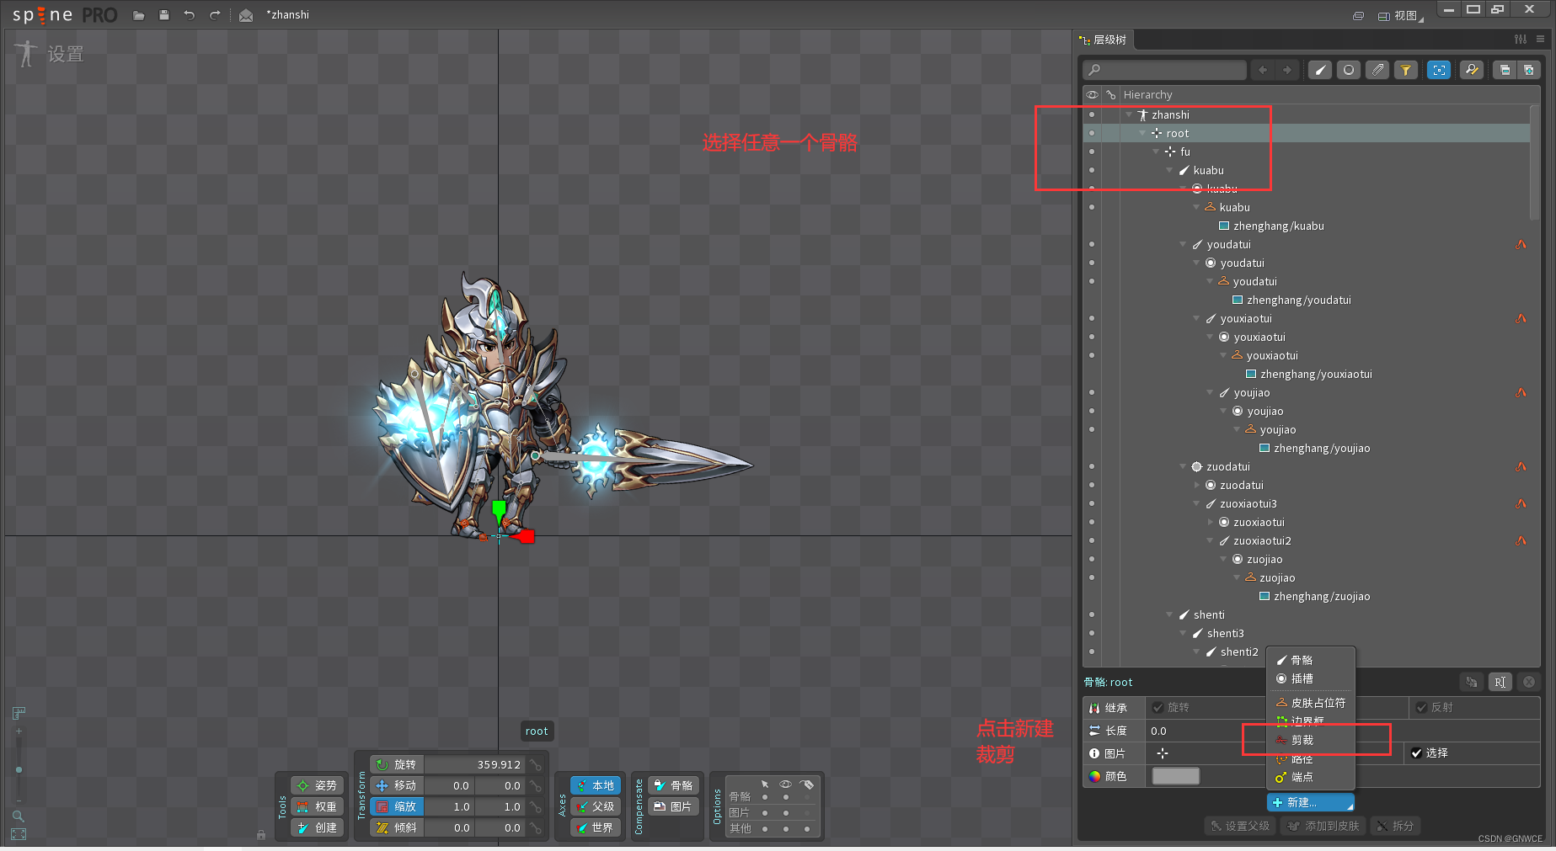Viewport: 1556px width, 851px height.
Task: Toggle visibility dot for zhanshi skeleton
Action: pyautogui.click(x=1092, y=114)
